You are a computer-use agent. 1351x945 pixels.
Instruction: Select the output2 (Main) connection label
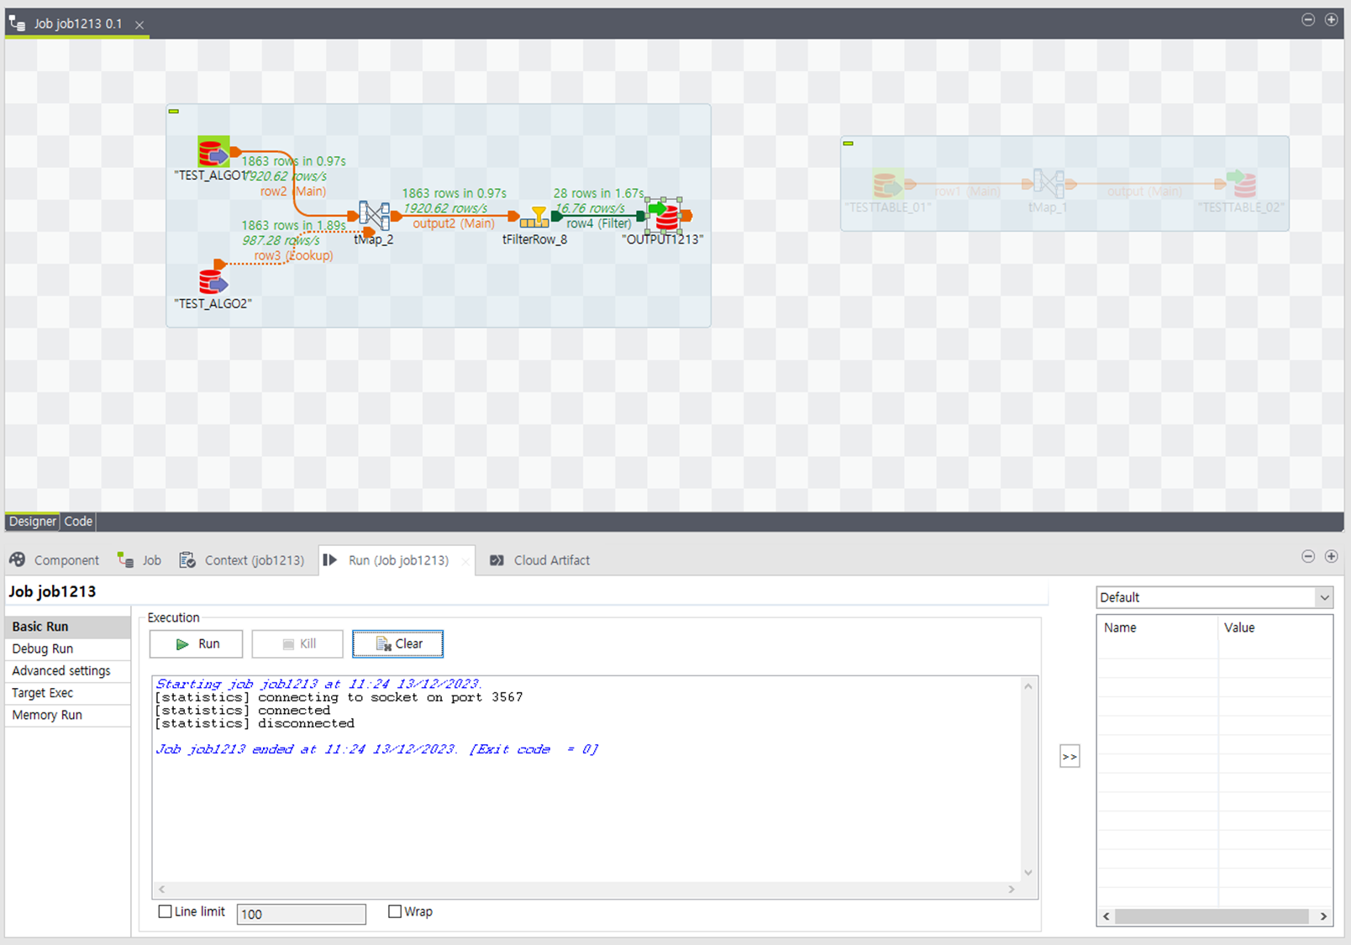pyautogui.click(x=454, y=223)
